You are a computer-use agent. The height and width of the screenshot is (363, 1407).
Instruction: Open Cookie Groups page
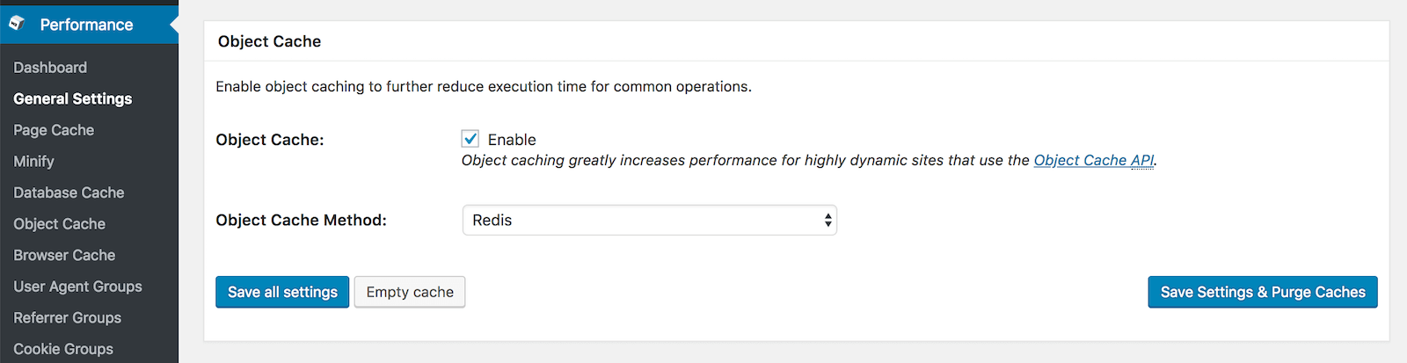[63, 349]
